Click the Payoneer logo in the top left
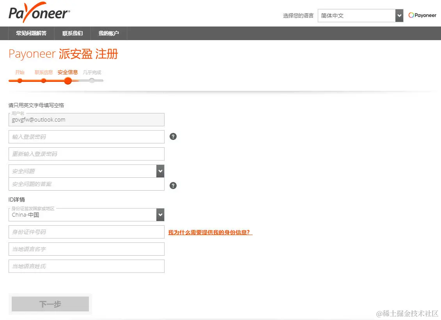Screen dimensions: 441x320 click(39, 13)
